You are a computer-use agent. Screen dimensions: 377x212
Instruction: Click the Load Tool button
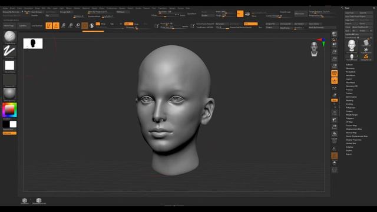point(352,13)
